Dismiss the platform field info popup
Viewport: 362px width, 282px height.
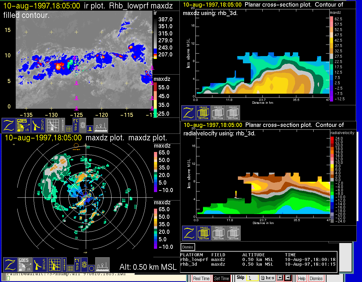pos(188,247)
